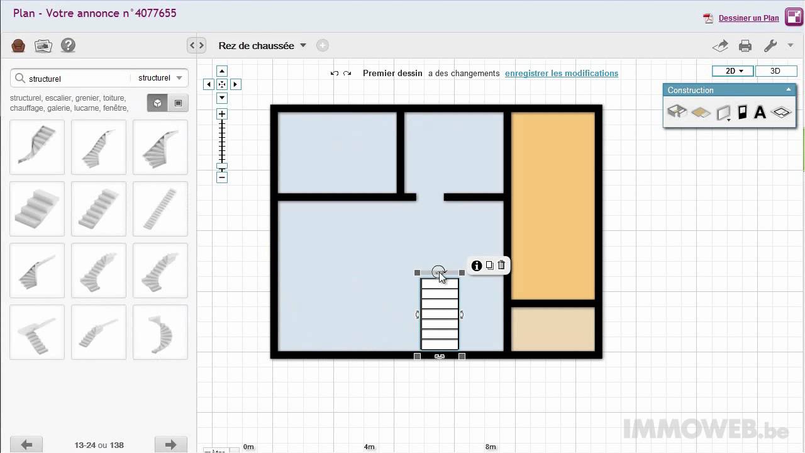Switch catalog to 3D cube view
Screen dimensions: 805x453
pyautogui.click(x=158, y=103)
